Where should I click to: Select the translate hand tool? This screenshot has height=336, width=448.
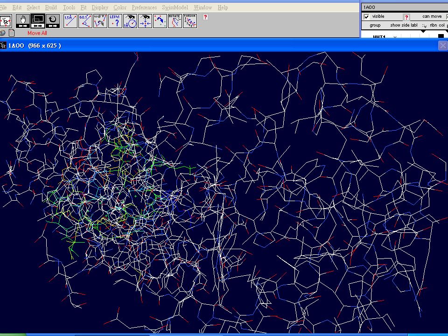(x=23, y=21)
